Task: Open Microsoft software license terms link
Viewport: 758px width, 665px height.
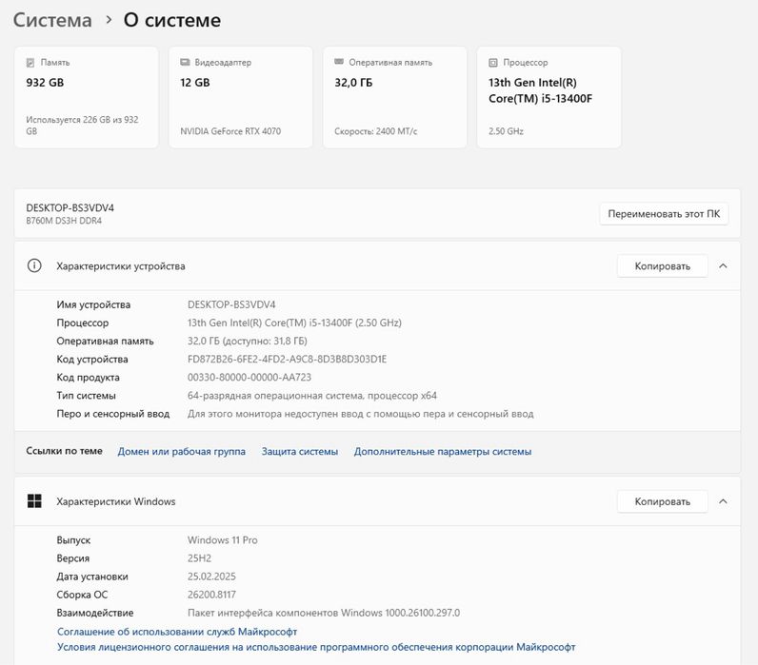Action: (x=316, y=647)
